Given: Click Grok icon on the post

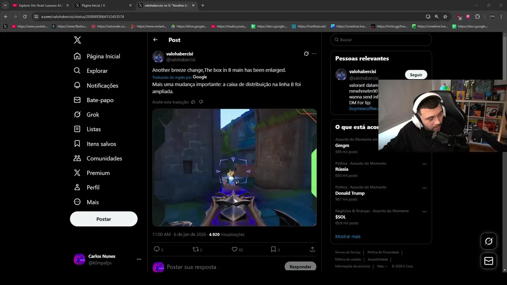Looking at the screenshot, I should pyautogui.click(x=306, y=54).
